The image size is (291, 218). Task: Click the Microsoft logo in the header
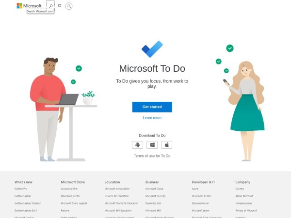(x=29, y=6)
